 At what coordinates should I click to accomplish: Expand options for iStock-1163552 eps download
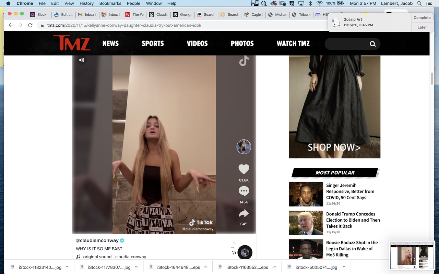[x=275, y=267]
